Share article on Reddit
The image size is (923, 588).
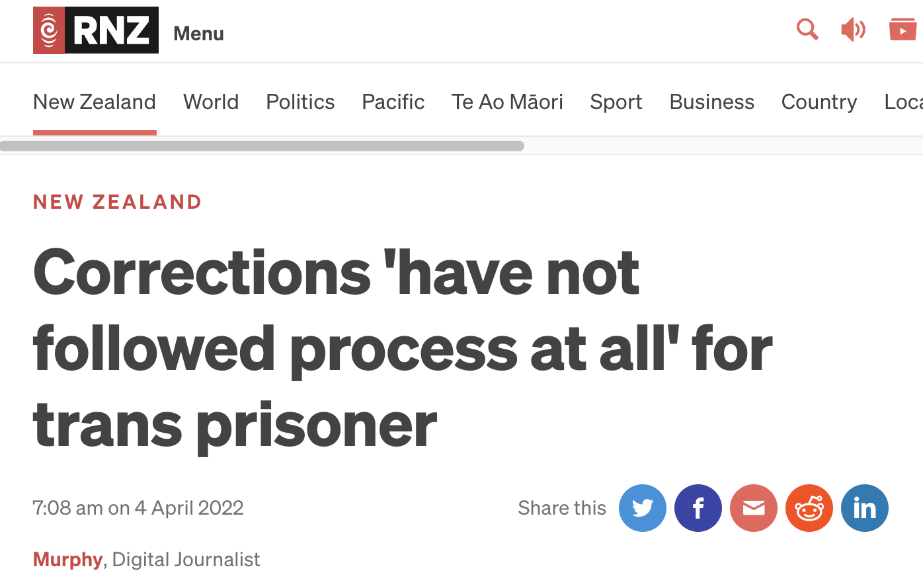809,508
